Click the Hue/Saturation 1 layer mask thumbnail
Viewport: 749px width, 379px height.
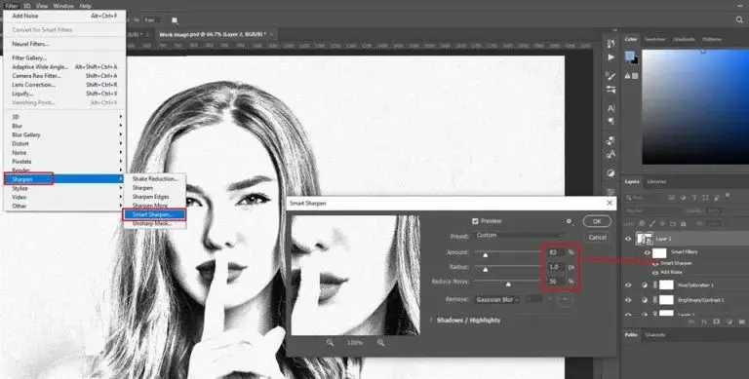coord(666,284)
